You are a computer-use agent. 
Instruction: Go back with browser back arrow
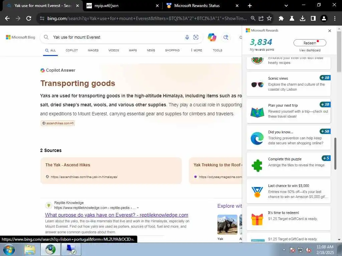pos(7,19)
